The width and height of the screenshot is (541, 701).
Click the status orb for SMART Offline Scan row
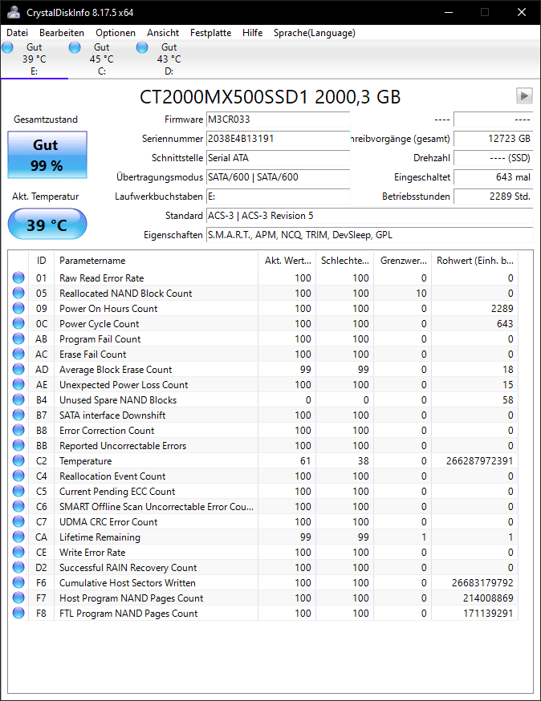[18, 506]
